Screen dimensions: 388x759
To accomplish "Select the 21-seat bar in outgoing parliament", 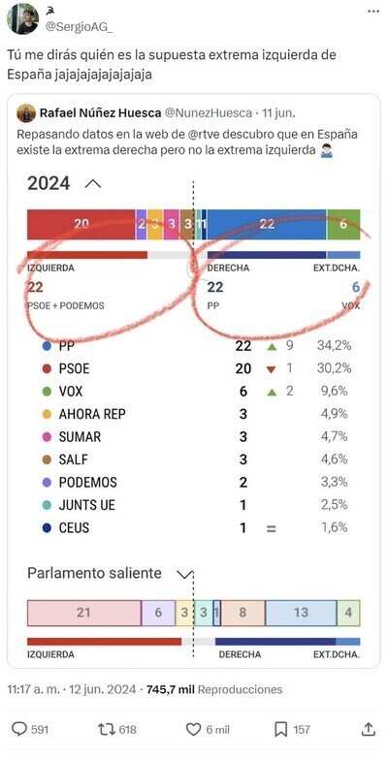I will point(83,613).
